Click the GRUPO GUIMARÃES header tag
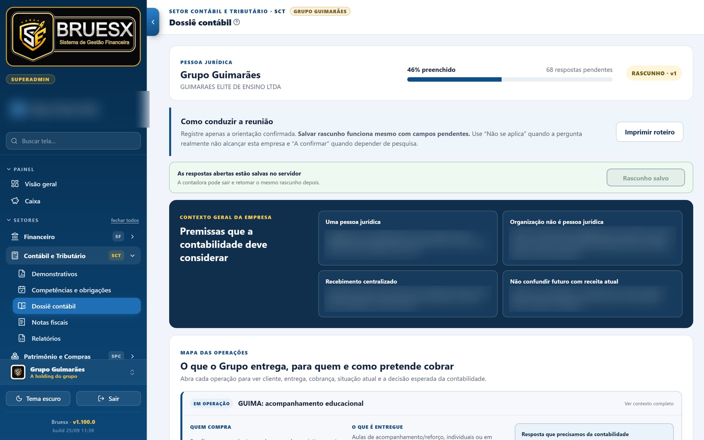The height and width of the screenshot is (440, 704). tap(320, 11)
